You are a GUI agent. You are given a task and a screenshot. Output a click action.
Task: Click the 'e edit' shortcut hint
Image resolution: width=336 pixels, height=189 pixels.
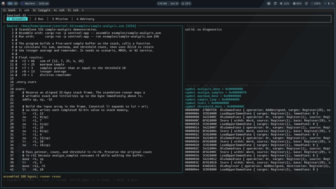pos(29,180)
